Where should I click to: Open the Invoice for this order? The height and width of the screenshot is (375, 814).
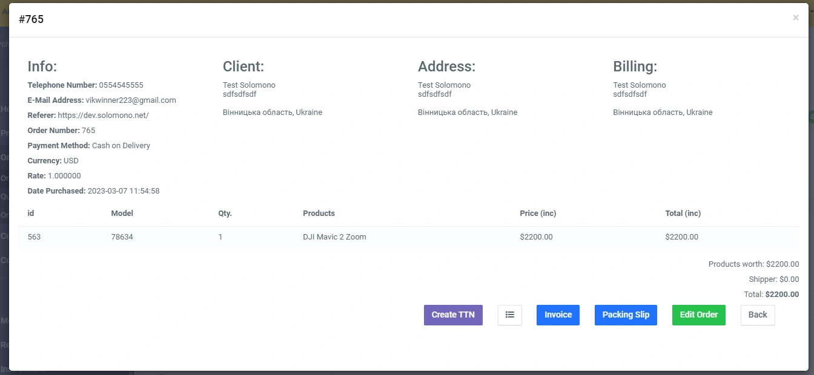(x=558, y=315)
